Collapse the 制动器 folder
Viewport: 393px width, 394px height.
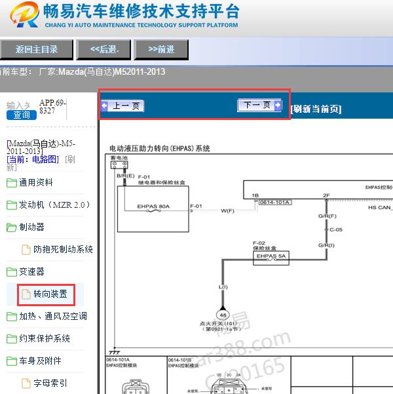[32, 227]
